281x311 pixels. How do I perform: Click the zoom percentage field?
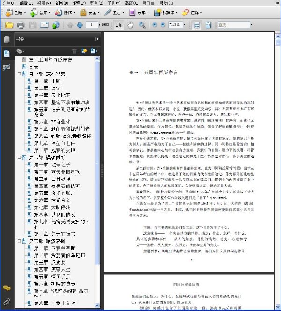175,25
